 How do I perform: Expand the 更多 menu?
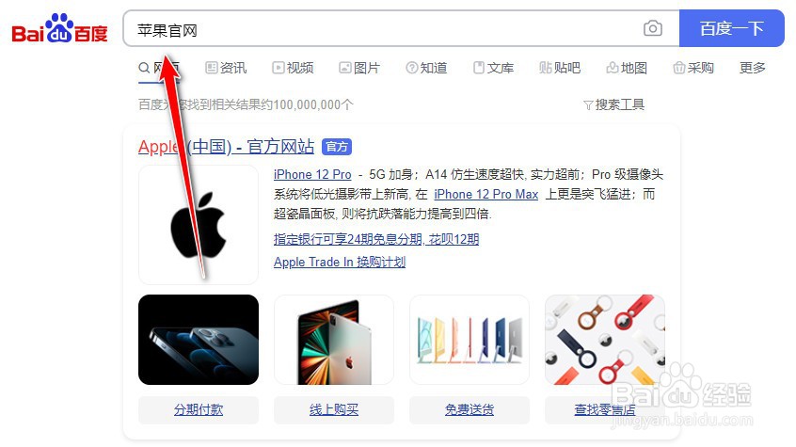coord(753,68)
